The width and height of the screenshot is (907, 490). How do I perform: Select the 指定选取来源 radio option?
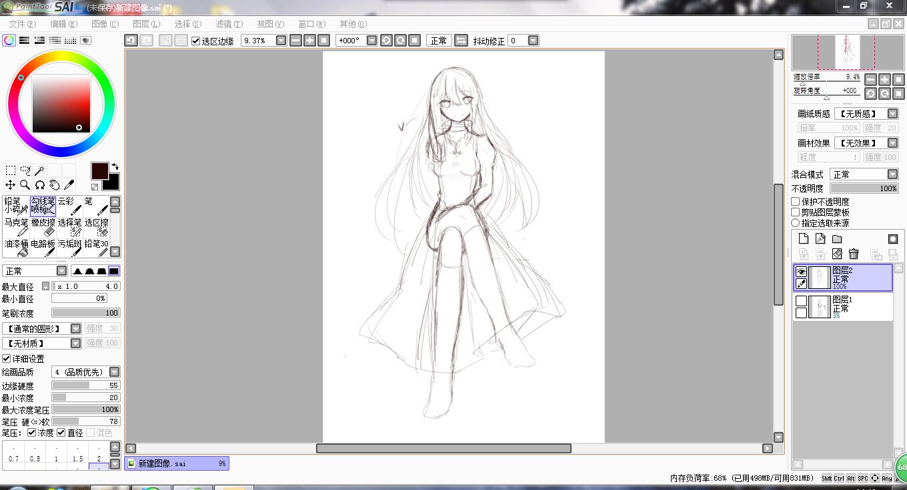796,223
